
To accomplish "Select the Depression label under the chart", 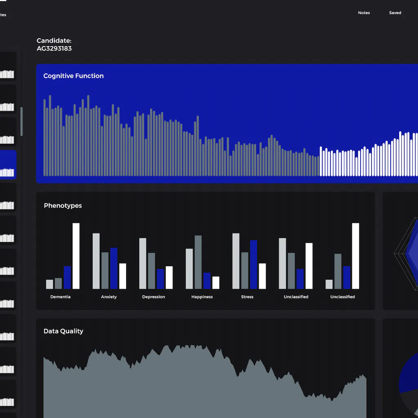I will [153, 297].
